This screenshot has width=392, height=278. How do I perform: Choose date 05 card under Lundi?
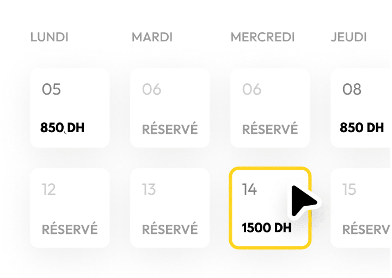[x=70, y=108]
